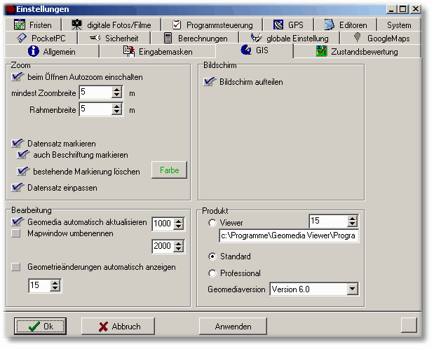The image size is (434, 349).
Task: Open the System tab
Action: (399, 25)
